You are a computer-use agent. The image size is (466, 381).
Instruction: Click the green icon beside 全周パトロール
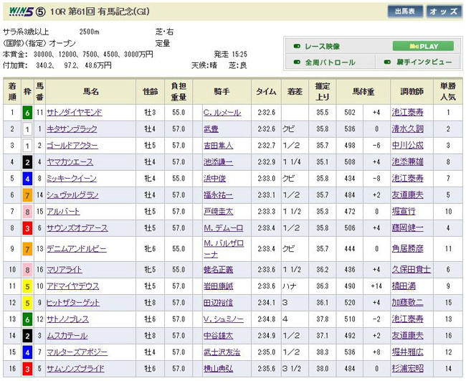pyautogui.click(x=296, y=62)
